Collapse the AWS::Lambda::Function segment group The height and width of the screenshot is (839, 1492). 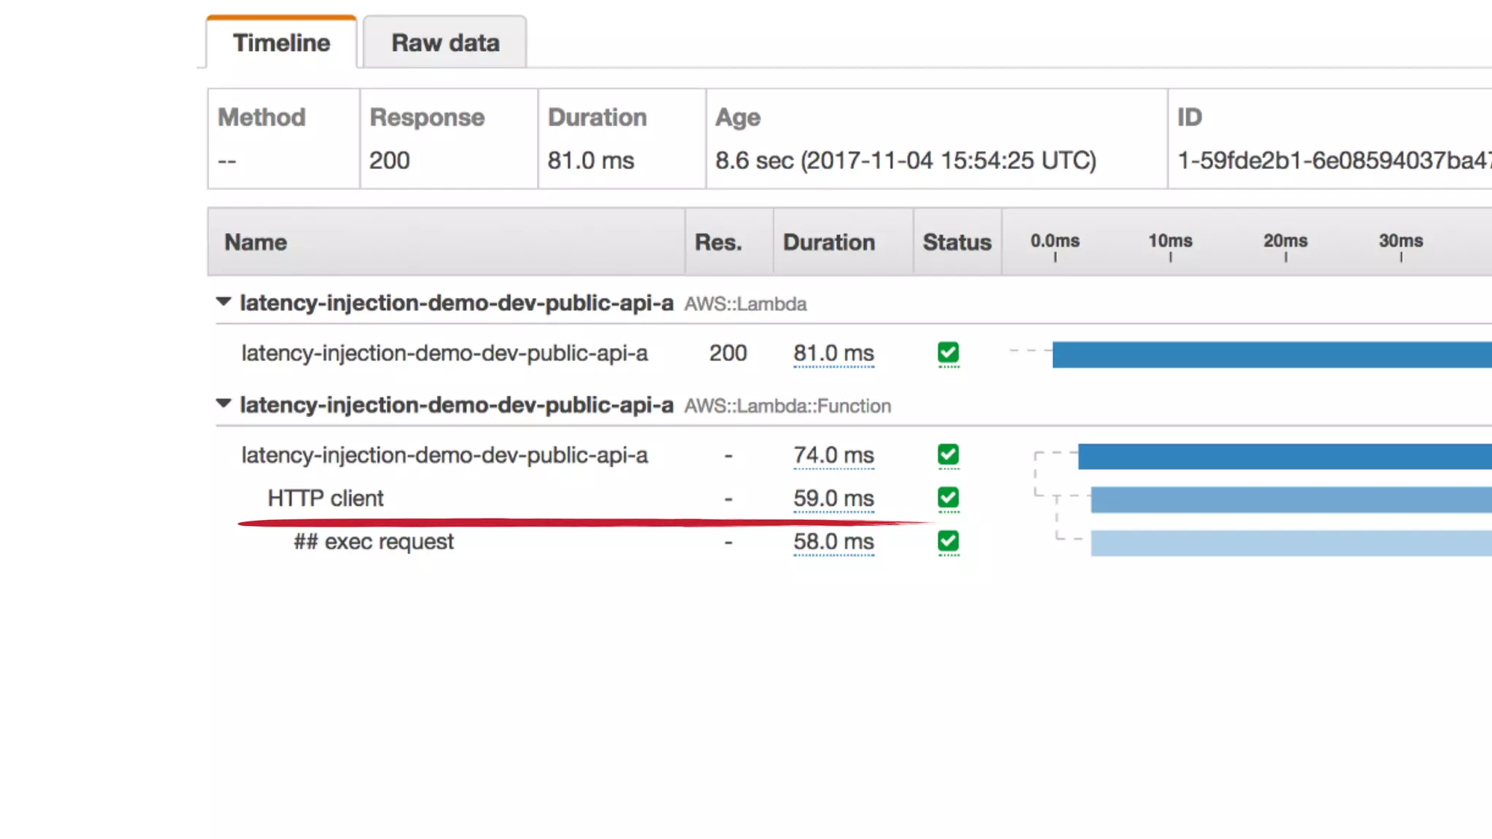tap(224, 403)
